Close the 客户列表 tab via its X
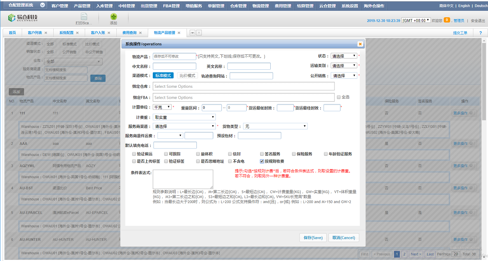The width and height of the screenshot is (488, 261). [x=46, y=33]
